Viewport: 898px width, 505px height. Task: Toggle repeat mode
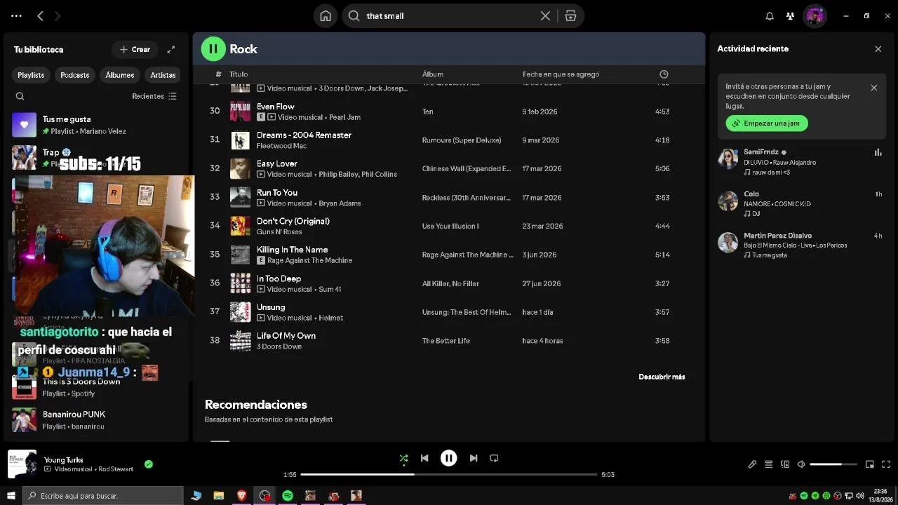point(494,458)
